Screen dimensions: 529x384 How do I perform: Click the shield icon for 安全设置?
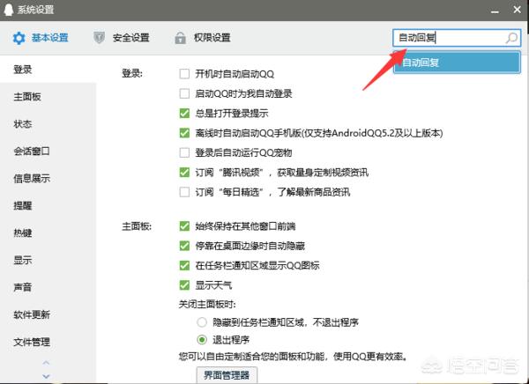tap(98, 38)
